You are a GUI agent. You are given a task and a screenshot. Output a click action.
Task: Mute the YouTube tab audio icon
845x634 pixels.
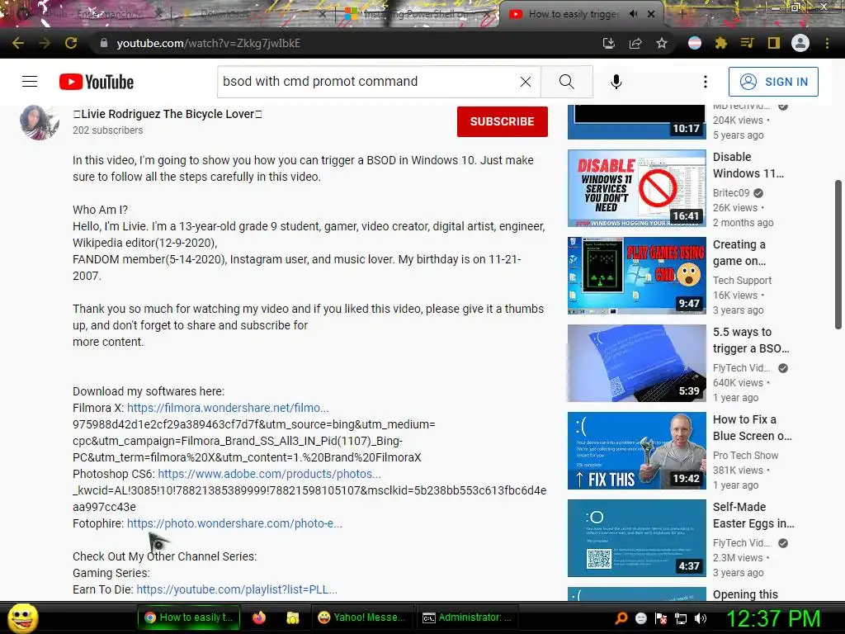(633, 14)
